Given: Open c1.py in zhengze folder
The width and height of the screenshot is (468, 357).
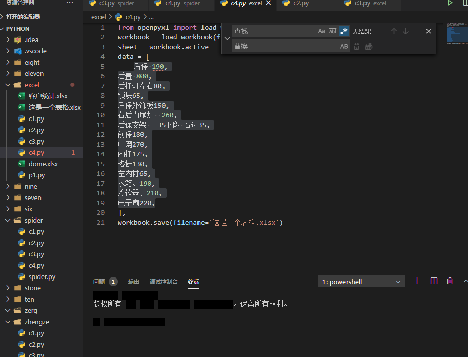Looking at the screenshot, I should point(36,333).
